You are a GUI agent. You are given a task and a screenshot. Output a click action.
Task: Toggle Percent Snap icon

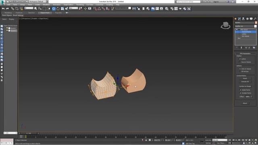pos(103,8)
